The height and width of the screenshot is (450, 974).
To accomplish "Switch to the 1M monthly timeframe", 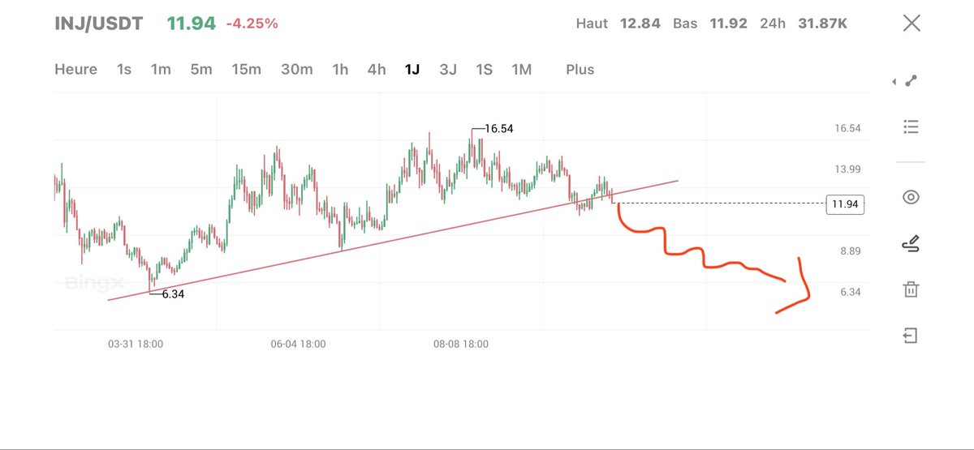I will click(521, 70).
